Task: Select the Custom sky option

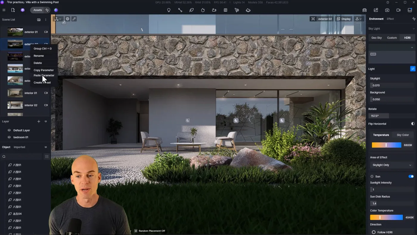Action: point(392,38)
